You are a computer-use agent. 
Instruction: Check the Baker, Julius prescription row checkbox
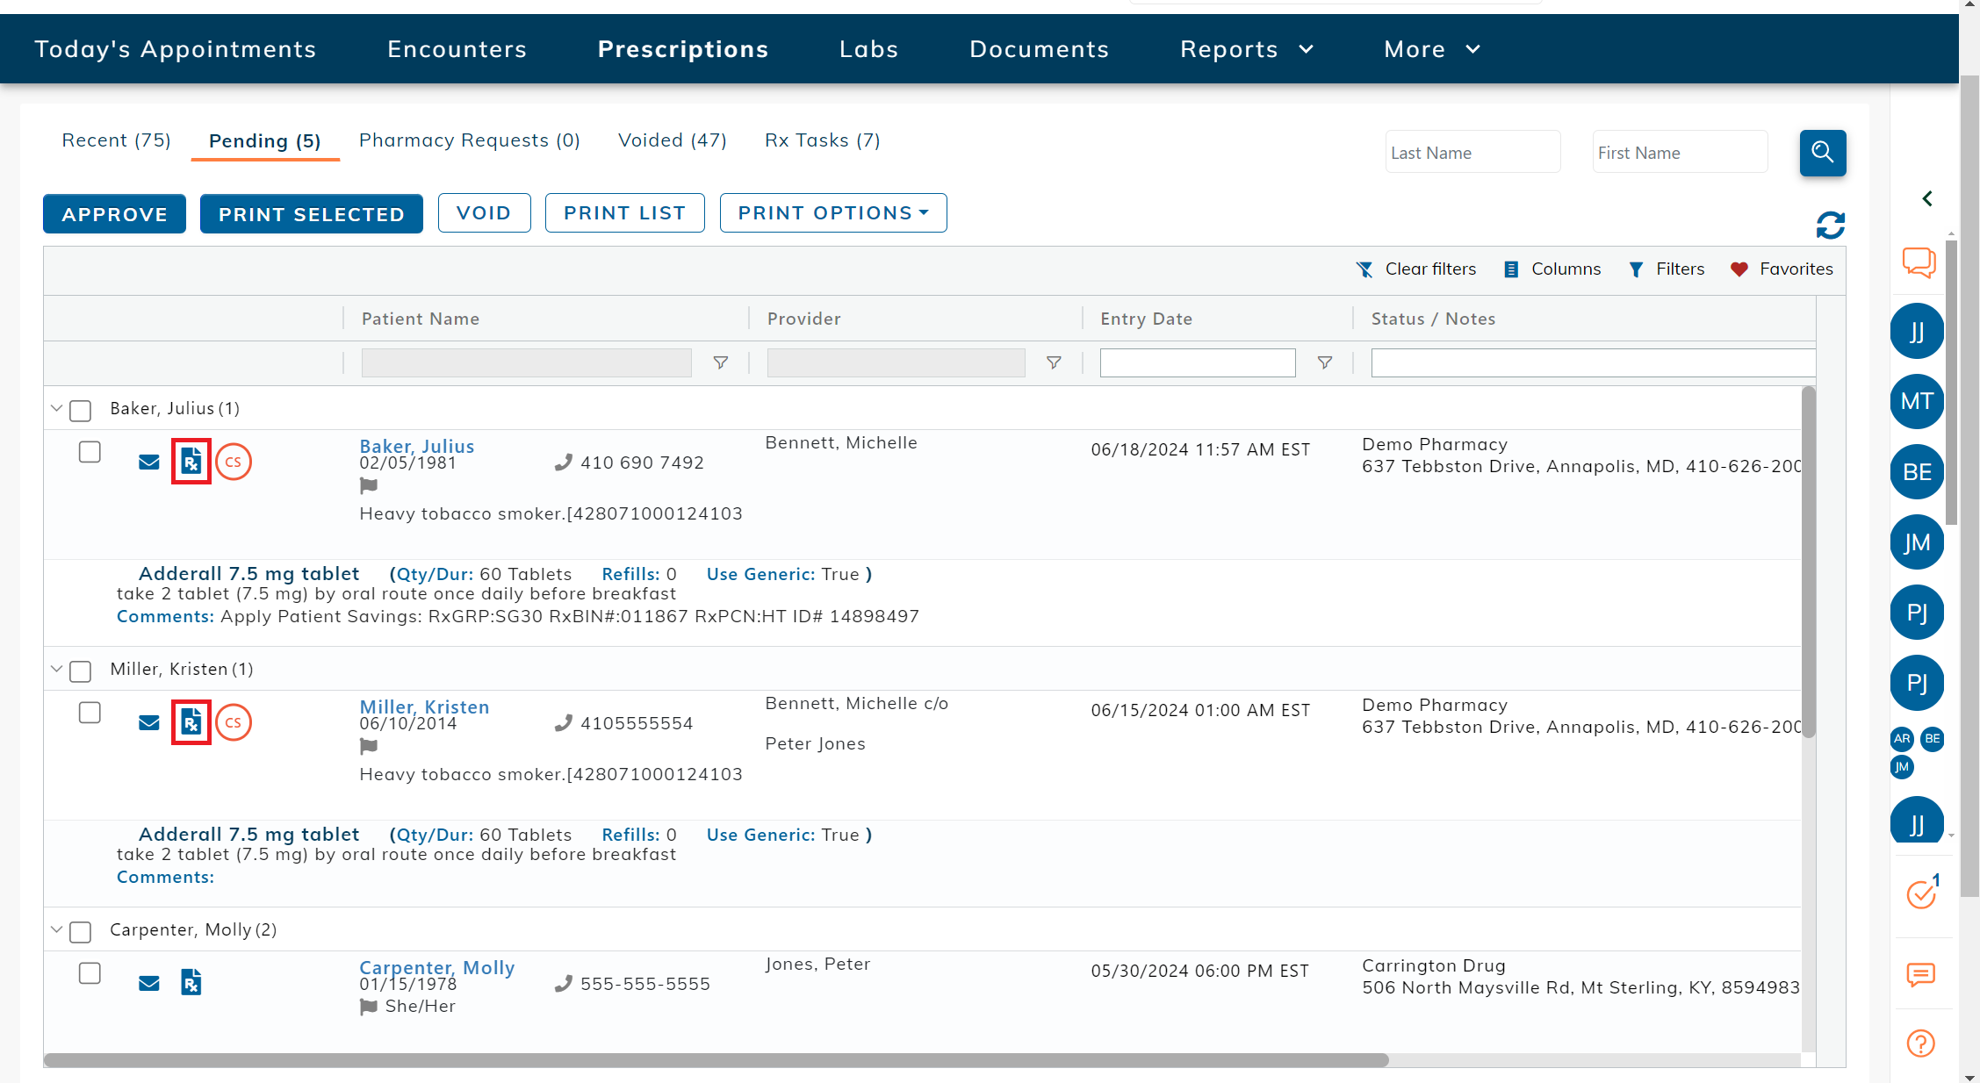[90, 452]
